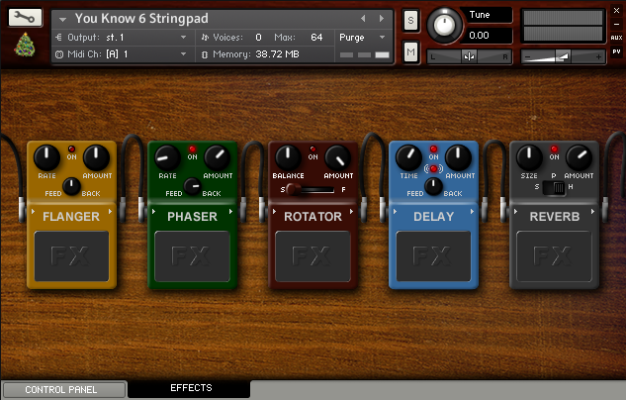Click the Delay pedal sync icon
Image resolution: width=626 pixels, height=400 pixels.
432,169
